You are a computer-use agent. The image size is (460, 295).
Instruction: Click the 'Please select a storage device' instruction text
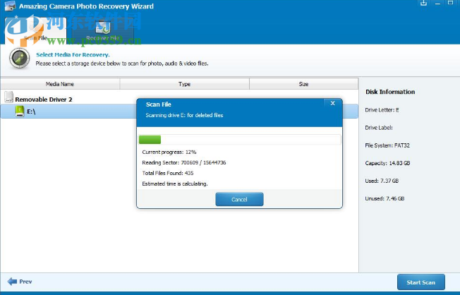click(x=122, y=64)
